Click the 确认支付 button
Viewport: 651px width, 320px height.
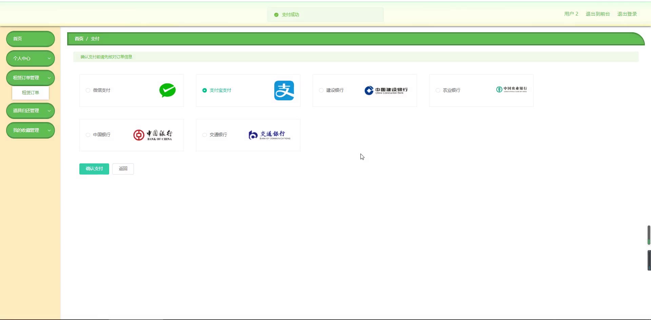(94, 169)
